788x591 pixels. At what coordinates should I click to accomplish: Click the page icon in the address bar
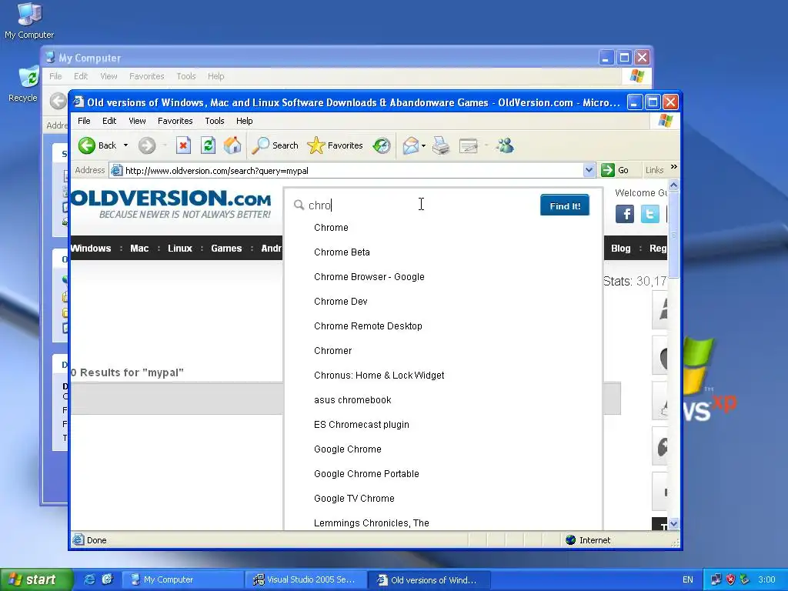pyautogui.click(x=117, y=170)
